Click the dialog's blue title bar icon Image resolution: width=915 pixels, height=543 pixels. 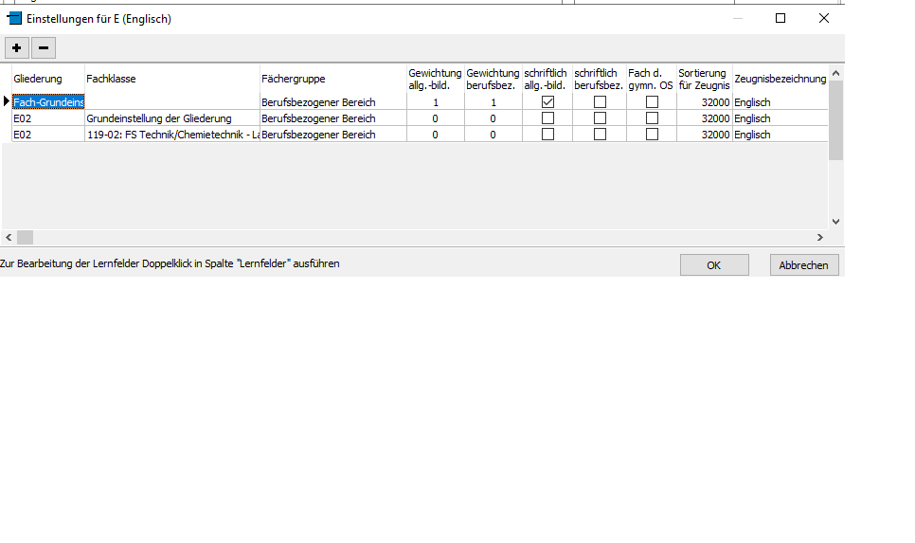pyautogui.click(x=14, y=19)
